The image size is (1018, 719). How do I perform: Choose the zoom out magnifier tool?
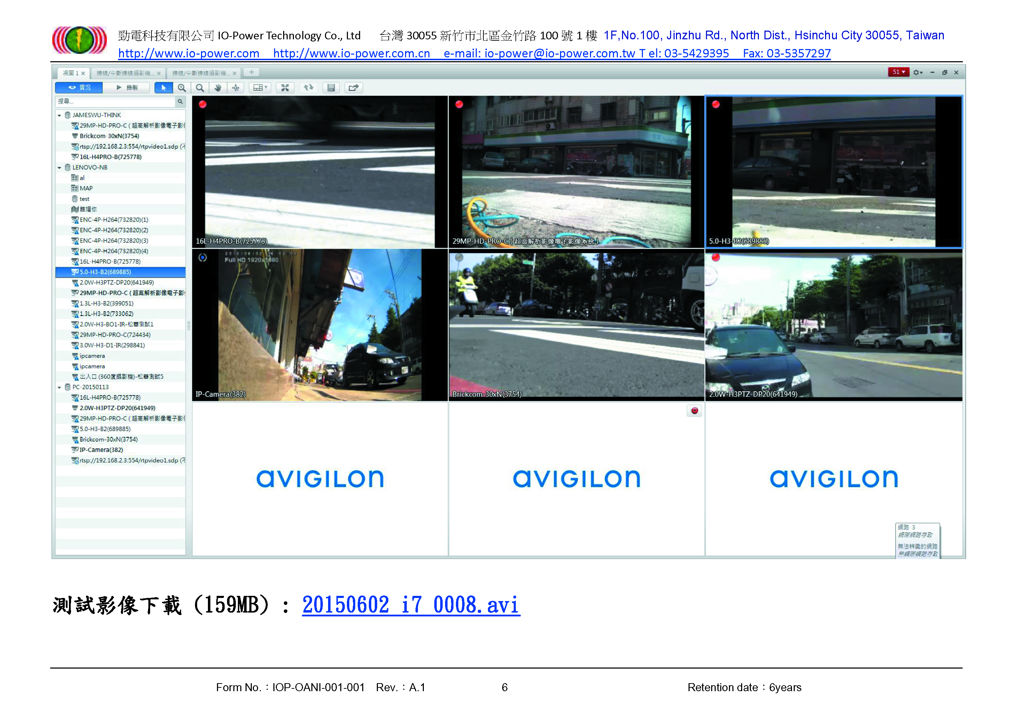pos(200,88)
